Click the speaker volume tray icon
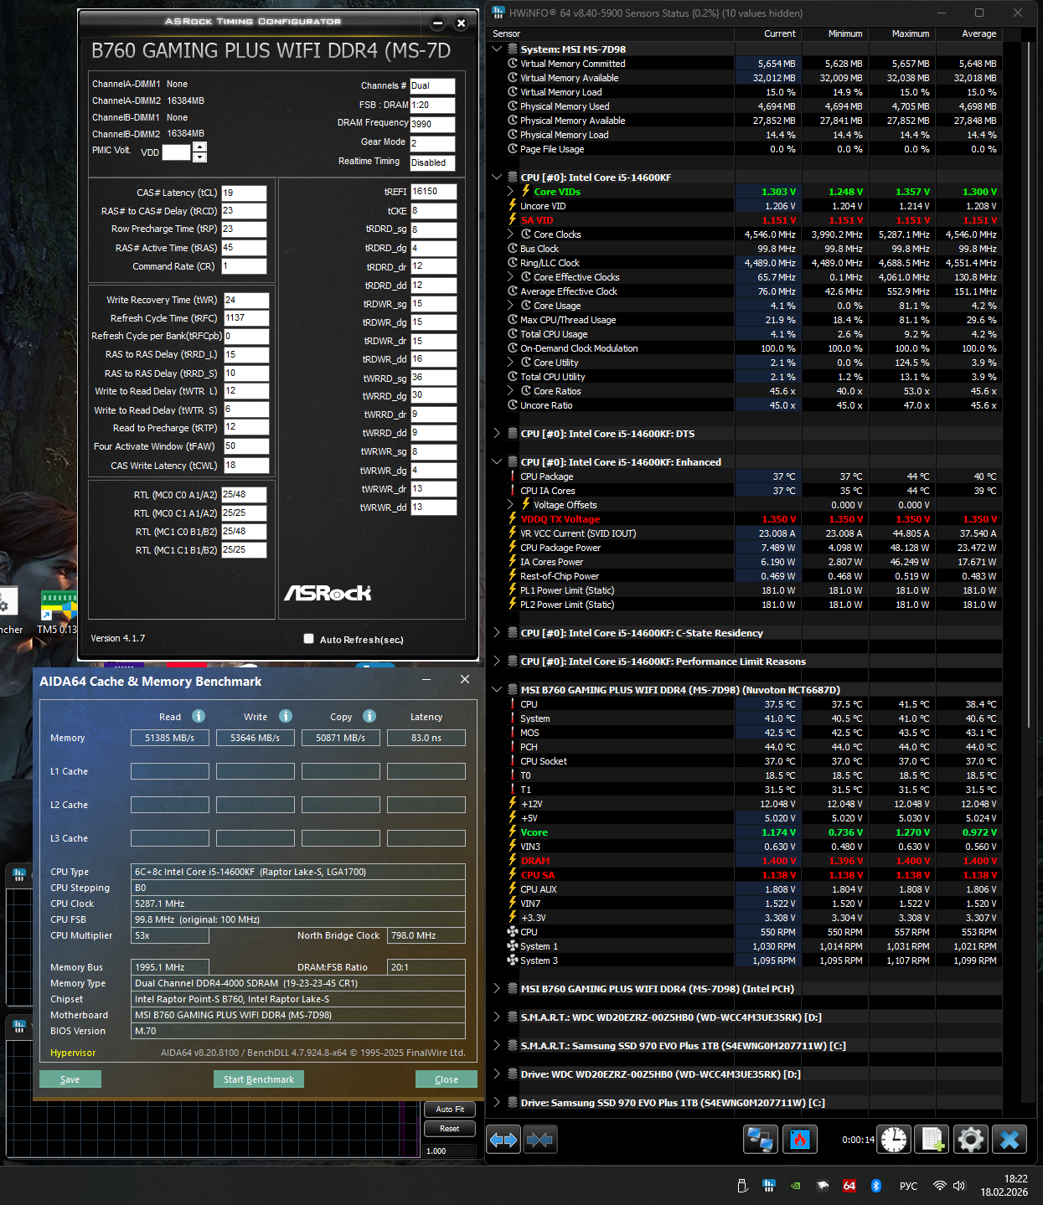 [959, 1186]
